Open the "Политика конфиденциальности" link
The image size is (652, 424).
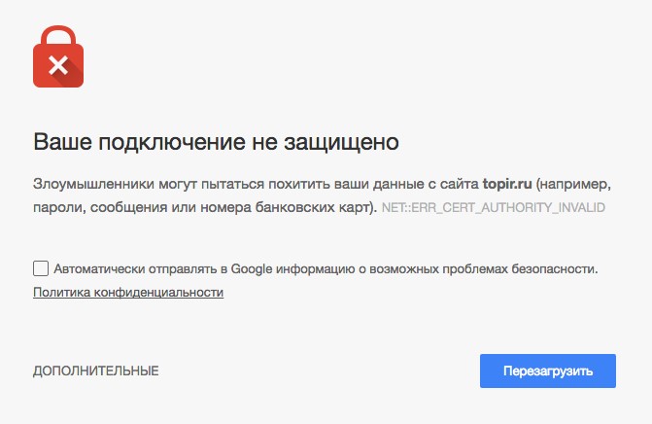pyautogui.click(x=128, y=292)
